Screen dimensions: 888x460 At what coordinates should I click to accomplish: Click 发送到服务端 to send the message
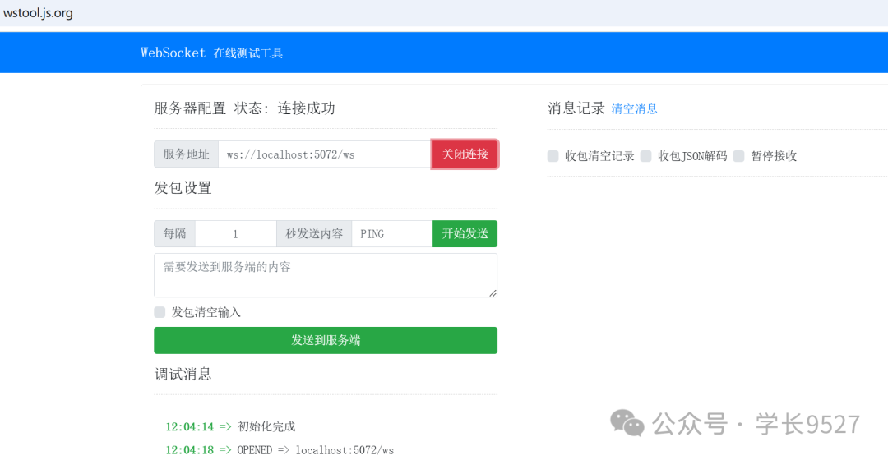(x=325, y=340)
